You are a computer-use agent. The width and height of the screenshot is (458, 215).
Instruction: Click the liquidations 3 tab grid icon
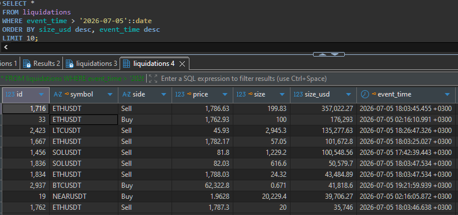pos(69,64)
